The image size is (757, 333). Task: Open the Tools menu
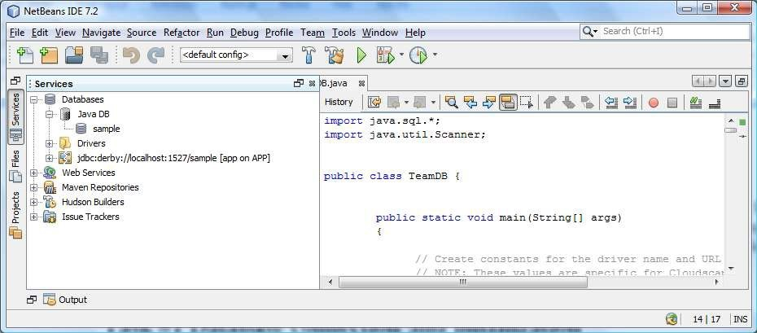pos(343,33)
